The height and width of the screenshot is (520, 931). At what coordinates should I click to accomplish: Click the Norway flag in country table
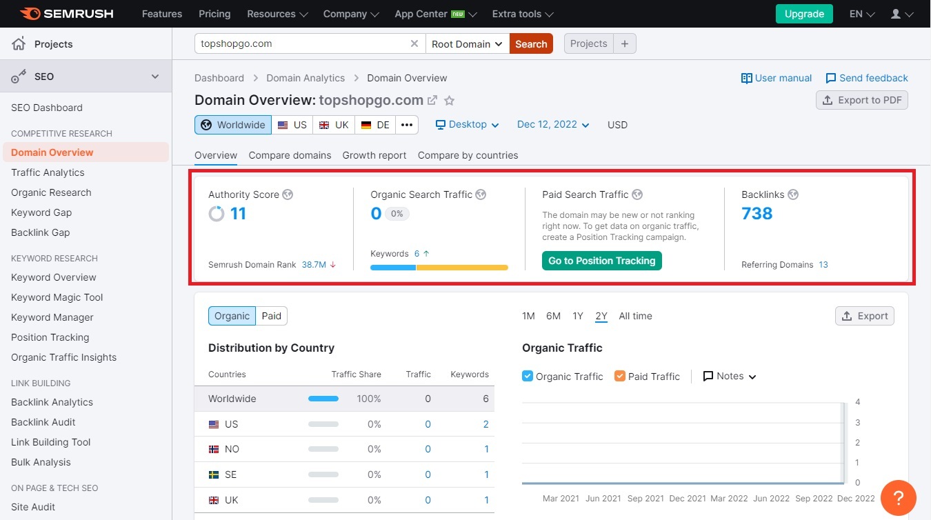tap(214, 449)
